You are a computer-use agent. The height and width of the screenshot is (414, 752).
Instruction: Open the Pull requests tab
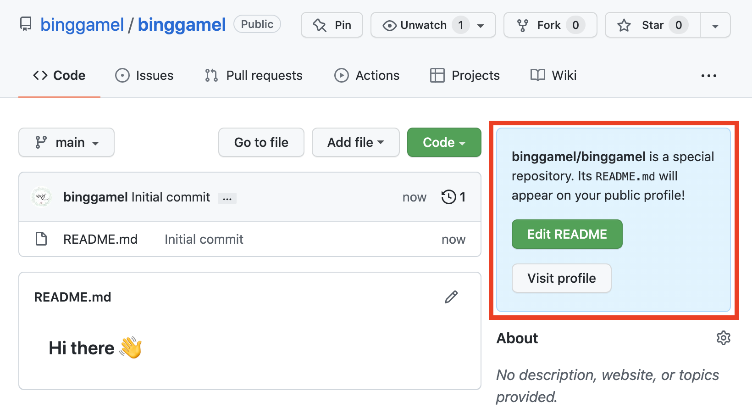pyautogui.click(x=254, y=75)
